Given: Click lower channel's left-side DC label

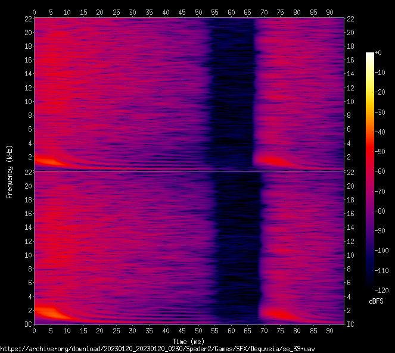Looking at the screenshot, I should [x=26, y=324].
